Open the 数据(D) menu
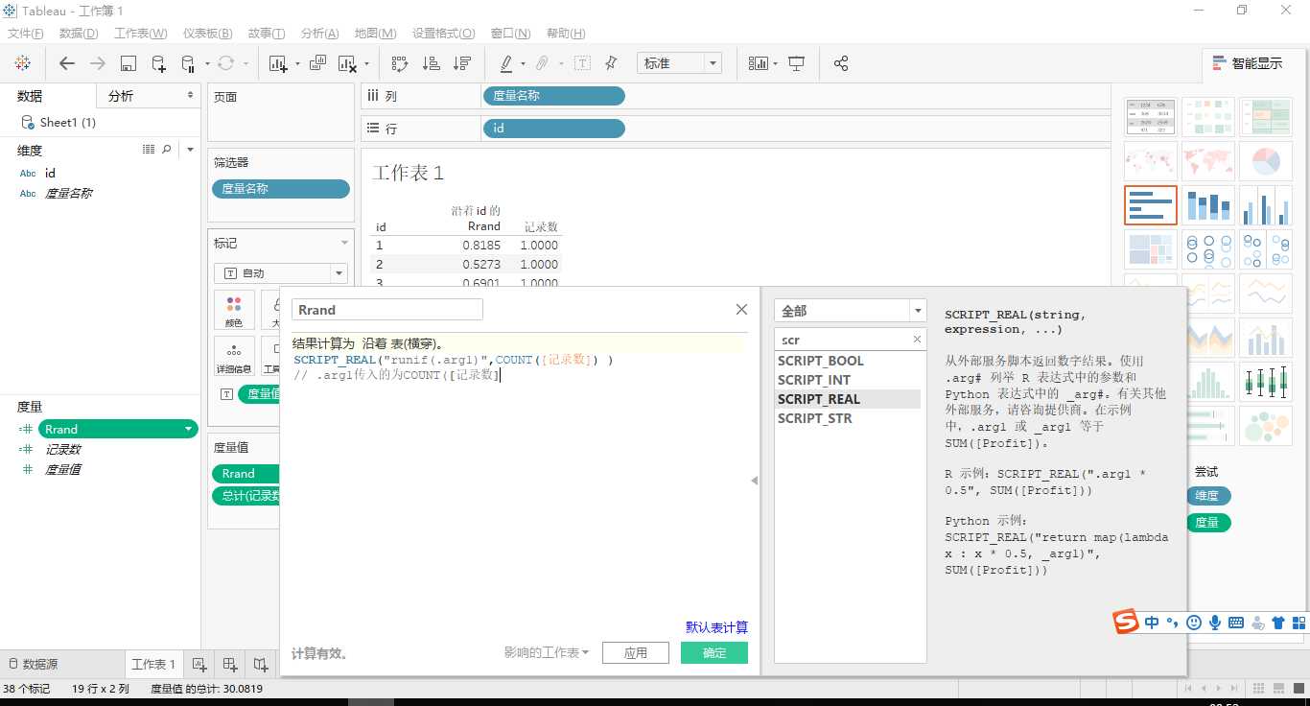The image size is (1310, 706). point(79,34)
